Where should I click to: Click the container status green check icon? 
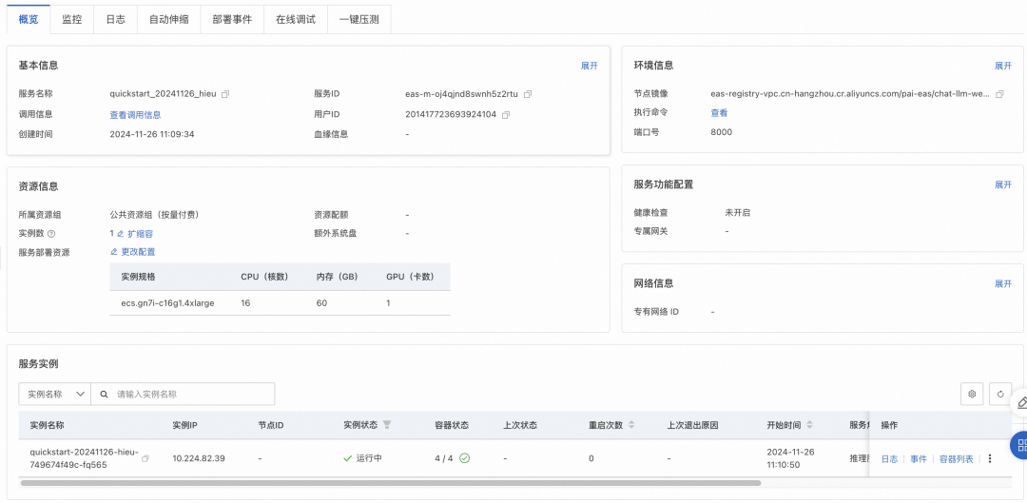tap(464, 458)
